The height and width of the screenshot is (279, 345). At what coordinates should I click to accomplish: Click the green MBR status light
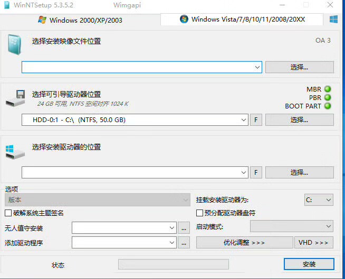click(328, 89)
